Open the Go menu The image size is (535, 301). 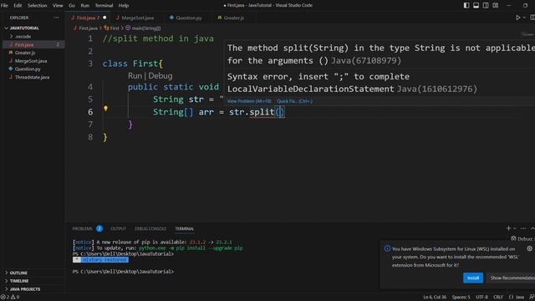pos(72,6)
